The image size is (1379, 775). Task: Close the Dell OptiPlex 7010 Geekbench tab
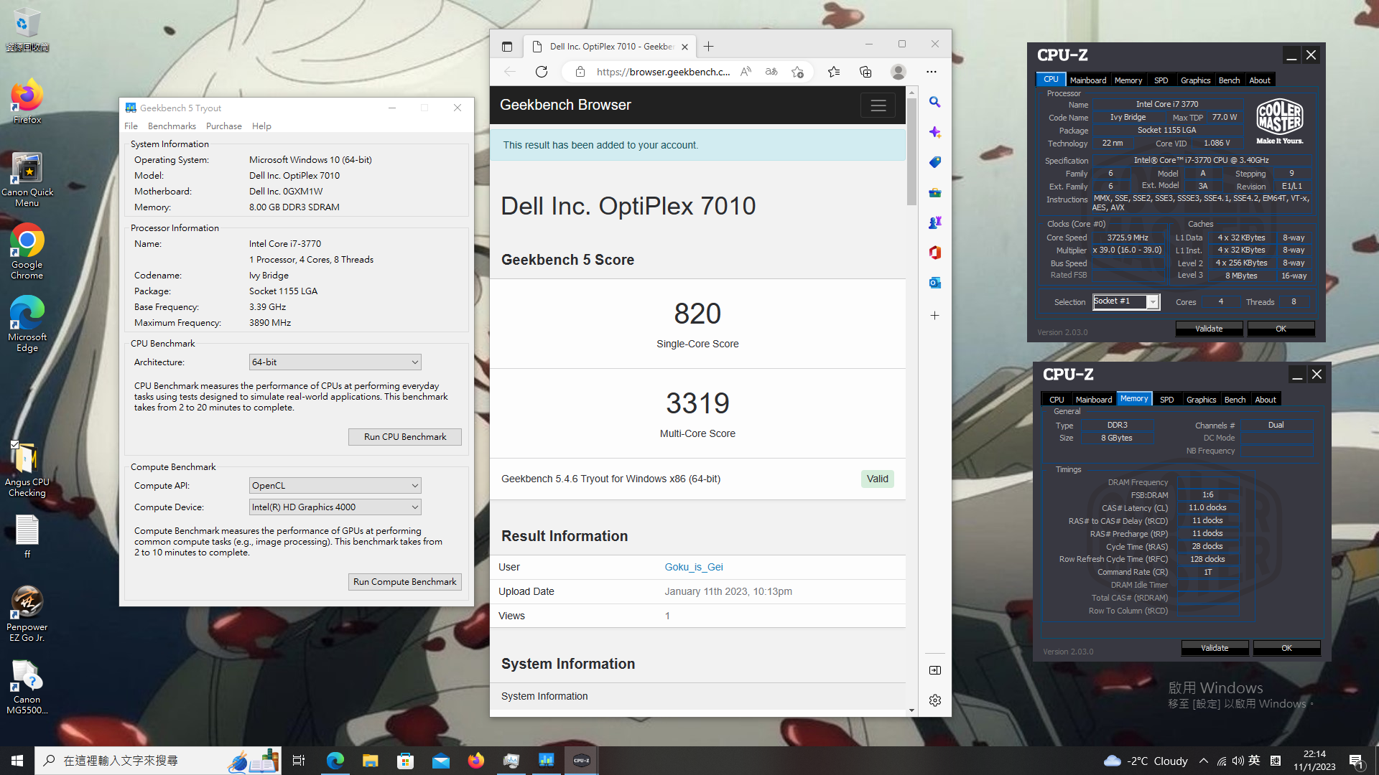click(x=684, y=47)
